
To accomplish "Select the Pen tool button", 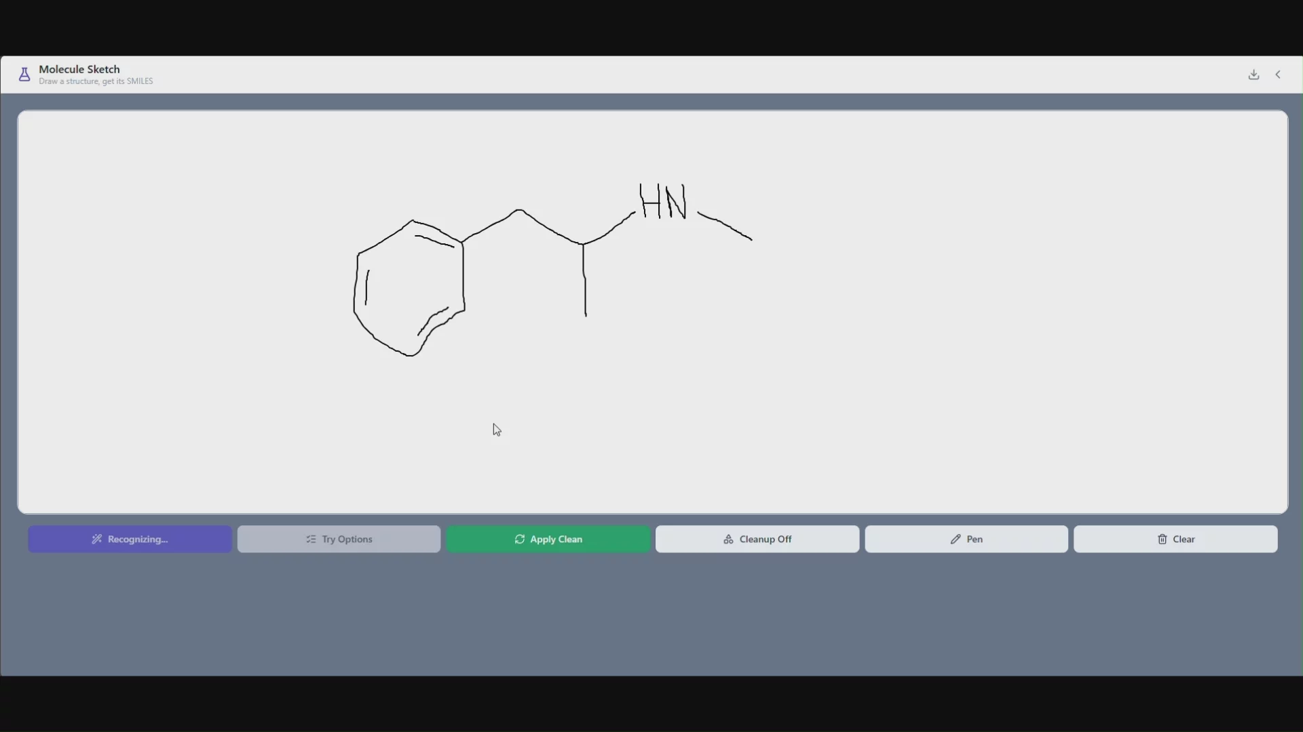I will [966, 539].
